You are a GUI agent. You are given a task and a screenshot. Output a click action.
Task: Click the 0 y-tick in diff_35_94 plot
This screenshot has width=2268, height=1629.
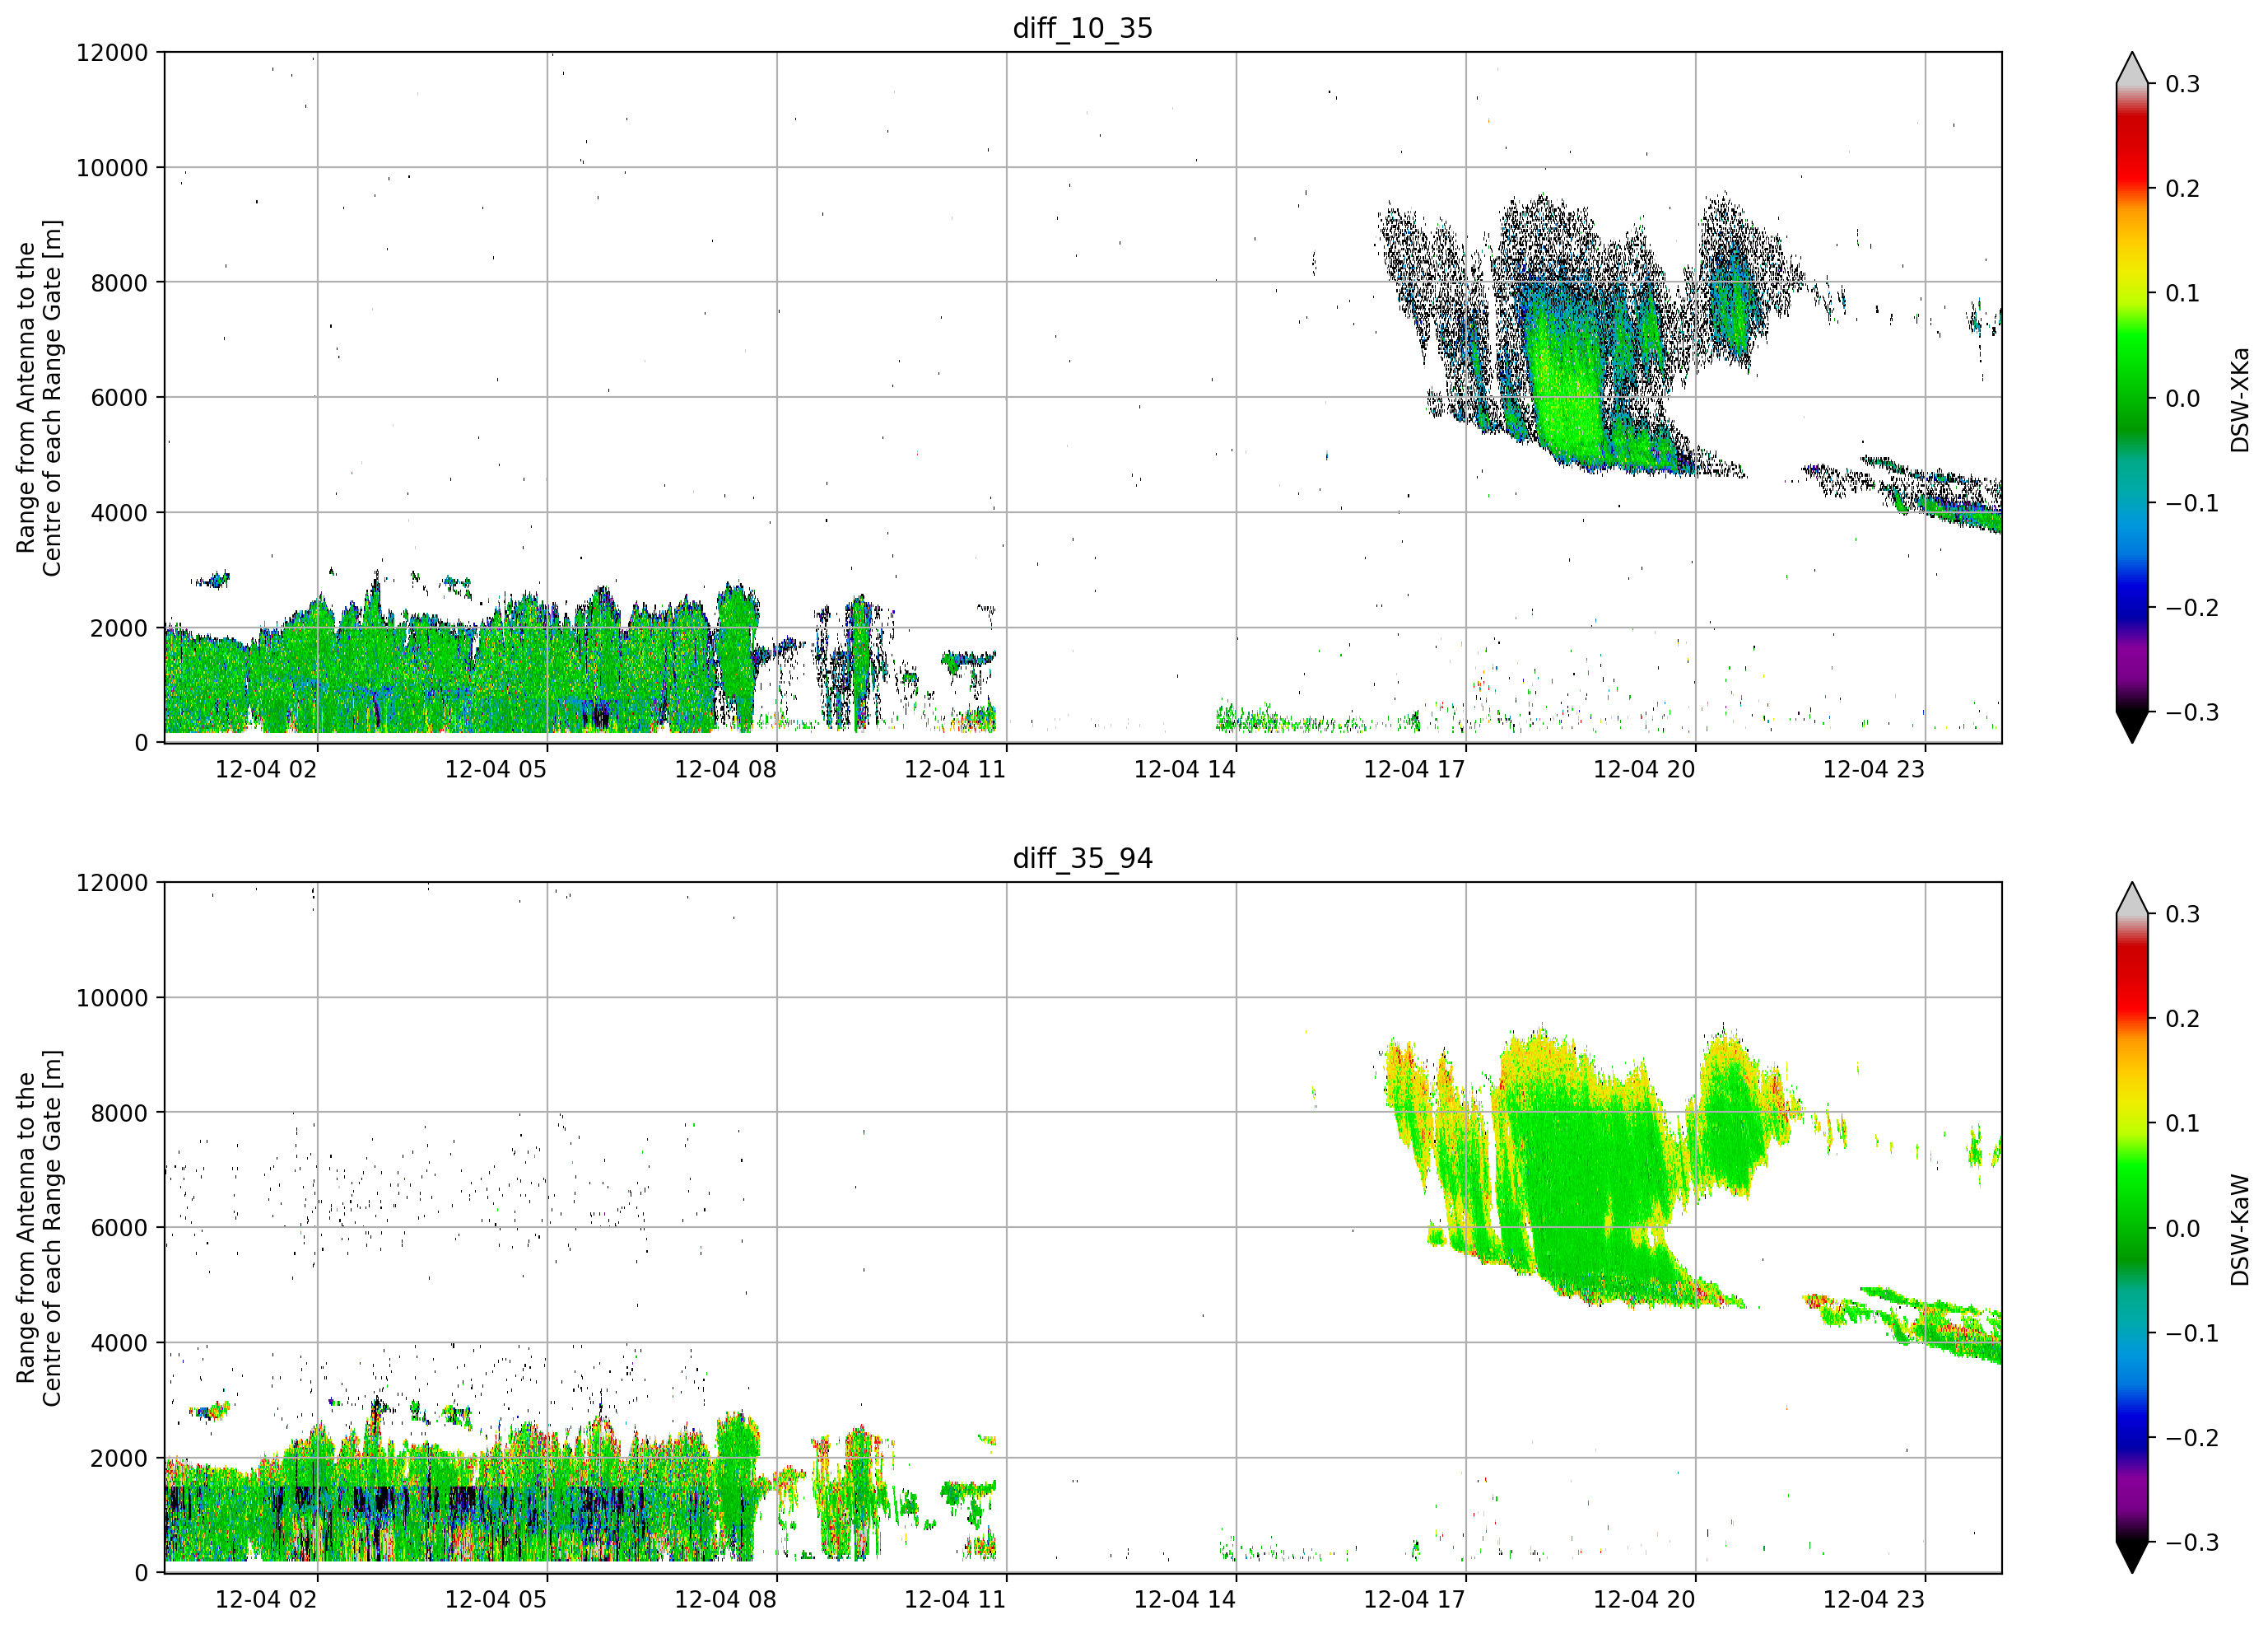click(141, 1574)
